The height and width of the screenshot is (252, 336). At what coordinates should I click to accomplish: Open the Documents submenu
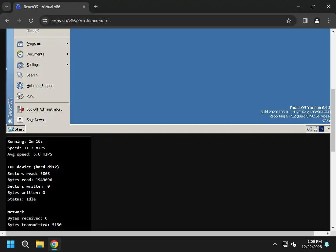point(42,54)
